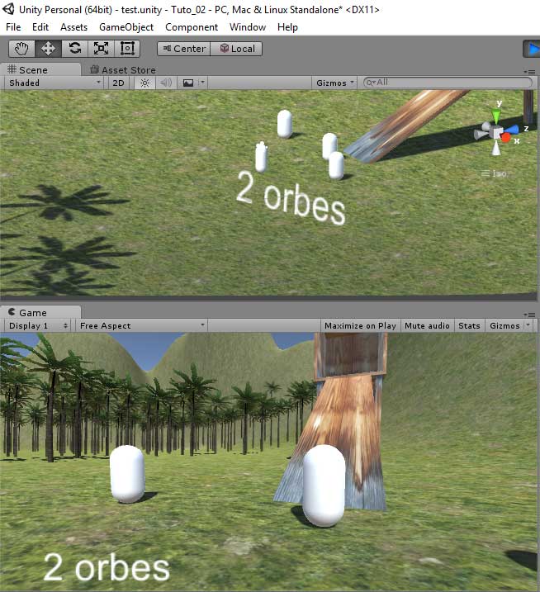Select the Hand tool
The width and height of the screenshot is (540, 592).
pyautogui.click(x=21, y=49)
